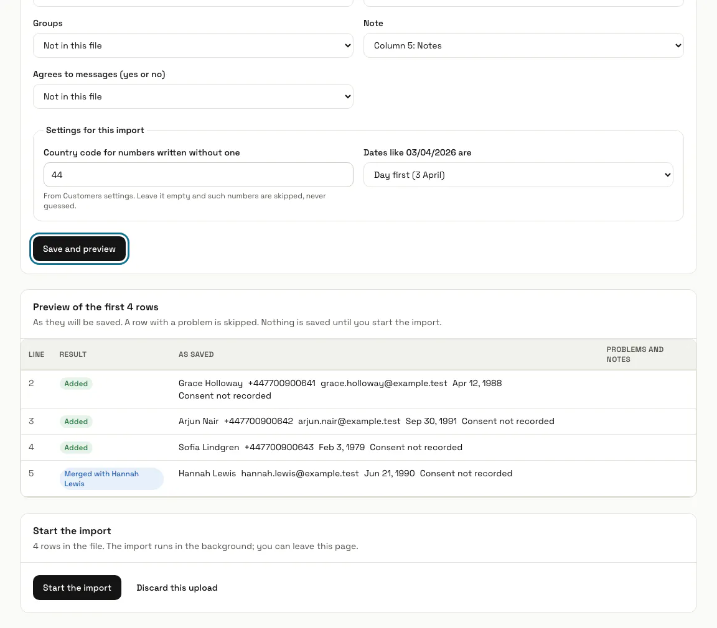Click the name Sofia Lindgren
The width and height of the screenshot is (717, 628).
(209, 447)
